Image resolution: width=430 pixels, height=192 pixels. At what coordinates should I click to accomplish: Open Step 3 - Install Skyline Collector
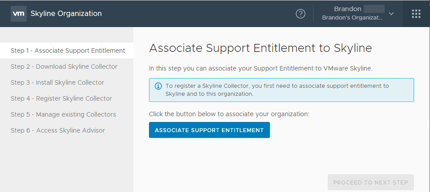pyautogui.click(x=57, y=82)
